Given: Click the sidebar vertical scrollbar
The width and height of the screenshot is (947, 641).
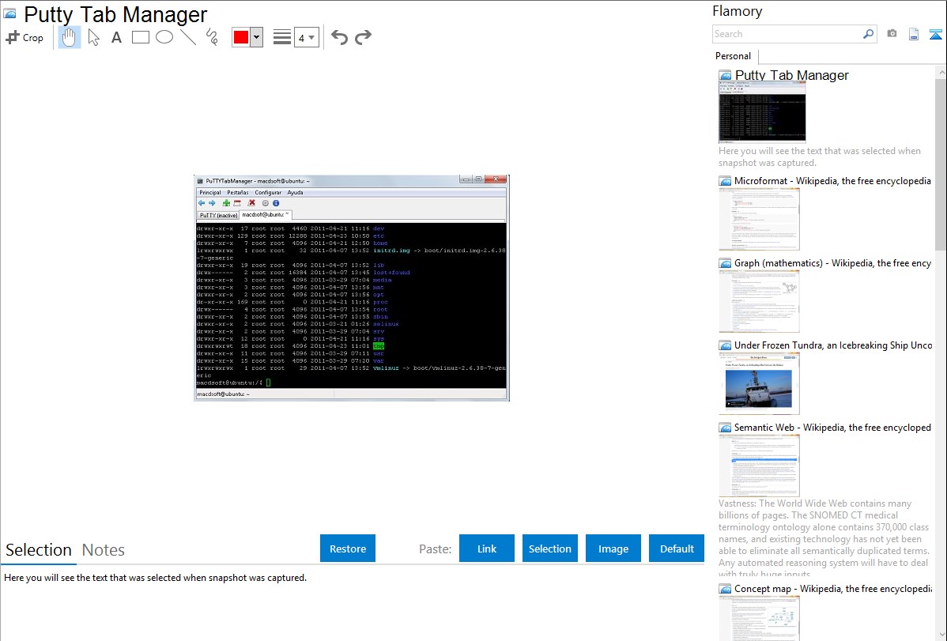Looking at the screenshot, I should [941, 163].
